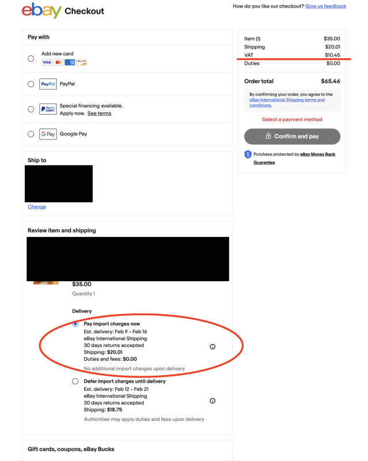Click the Mastercard icon
Image resolution: width=368 pixels, height=461 pixels.
(58, 62)
